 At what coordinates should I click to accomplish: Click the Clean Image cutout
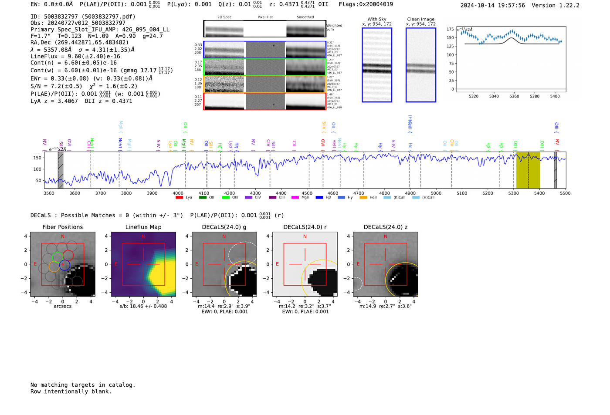point(421,65)
